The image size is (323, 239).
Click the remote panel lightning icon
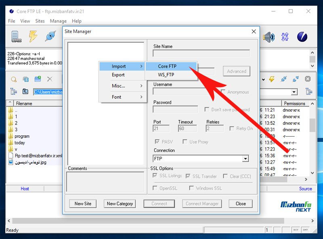coord(272,79)
